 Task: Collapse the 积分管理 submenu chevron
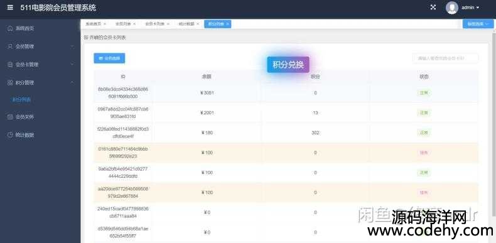click(x=72, y=83)
